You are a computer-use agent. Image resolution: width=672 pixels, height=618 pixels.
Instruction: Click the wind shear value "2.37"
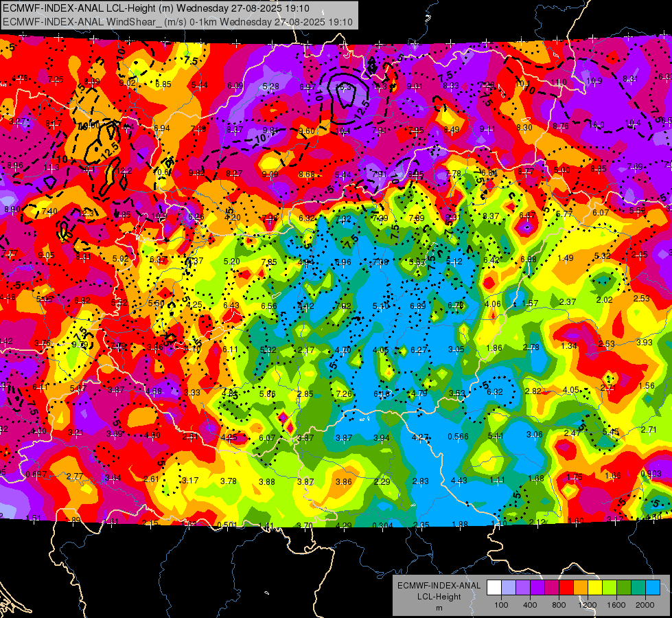tap(568, 301)
